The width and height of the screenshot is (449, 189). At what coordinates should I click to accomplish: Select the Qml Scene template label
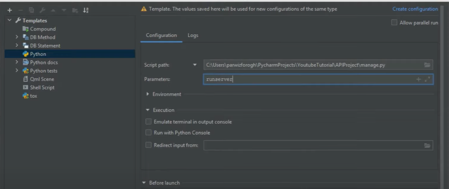(42, 79)
